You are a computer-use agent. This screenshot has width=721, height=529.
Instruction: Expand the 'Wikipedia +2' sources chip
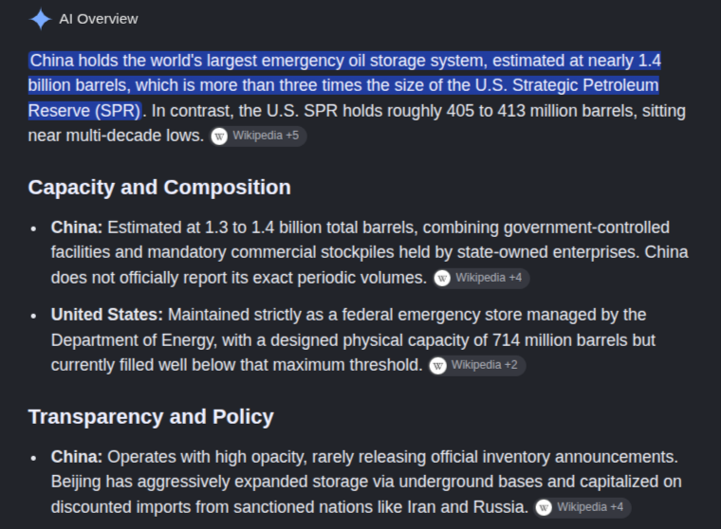click(x=477, y=365)
